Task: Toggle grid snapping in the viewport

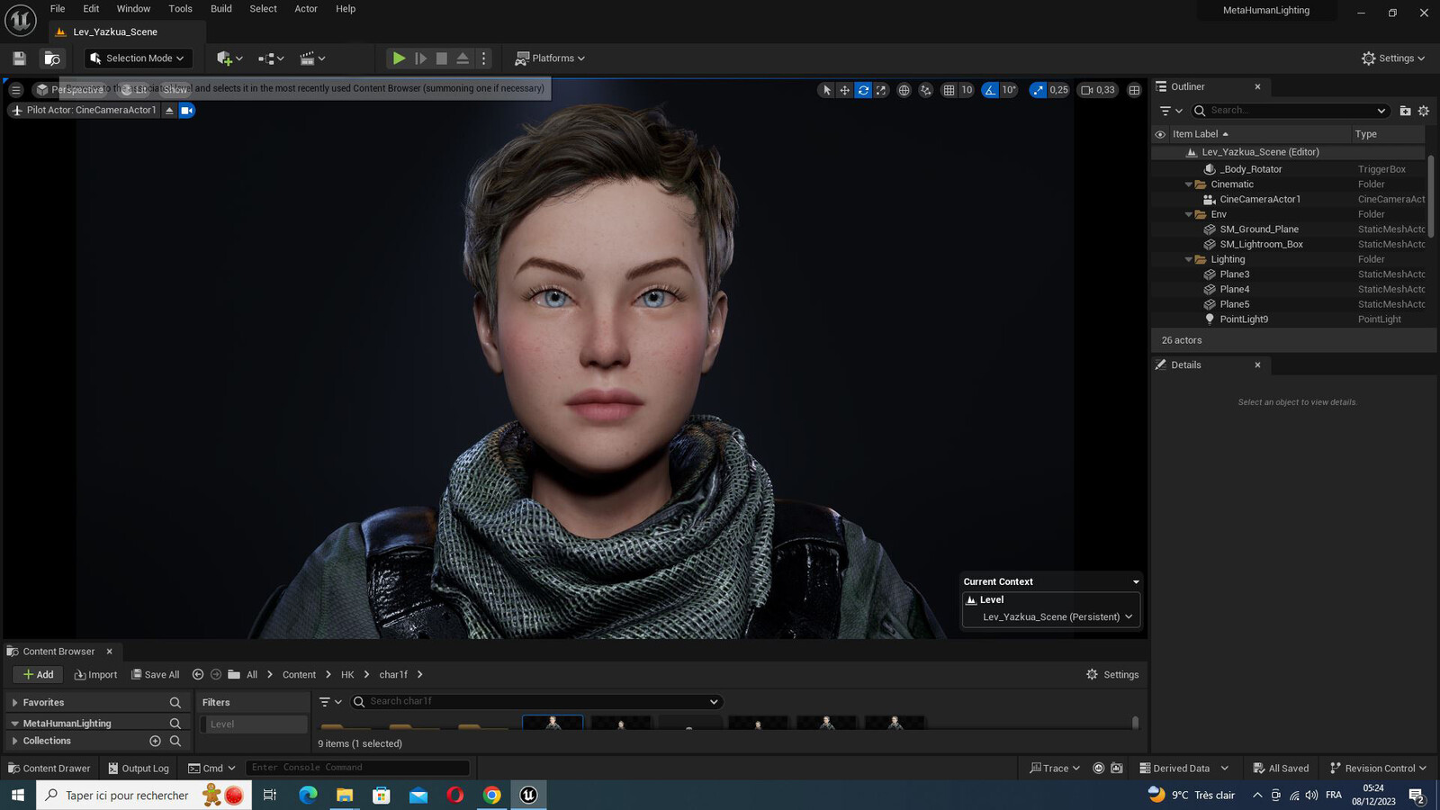Action: tap(949, 90)
